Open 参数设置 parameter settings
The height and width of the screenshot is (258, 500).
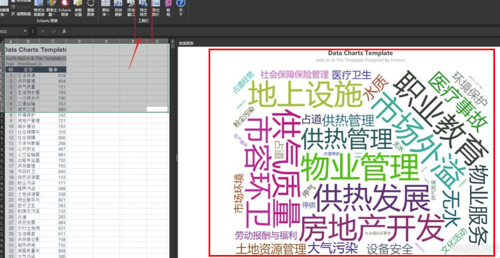[x=78, y=8]
